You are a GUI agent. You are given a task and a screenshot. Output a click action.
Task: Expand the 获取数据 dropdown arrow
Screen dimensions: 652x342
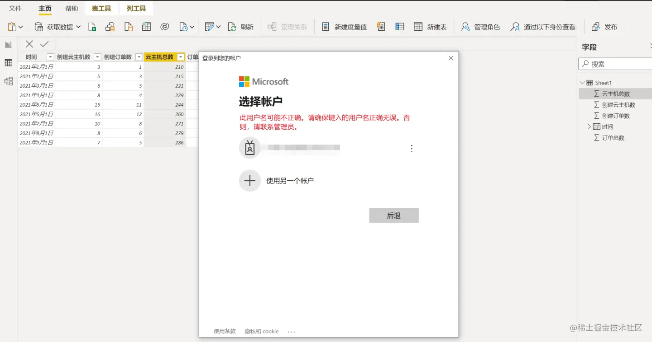point(78,27)
